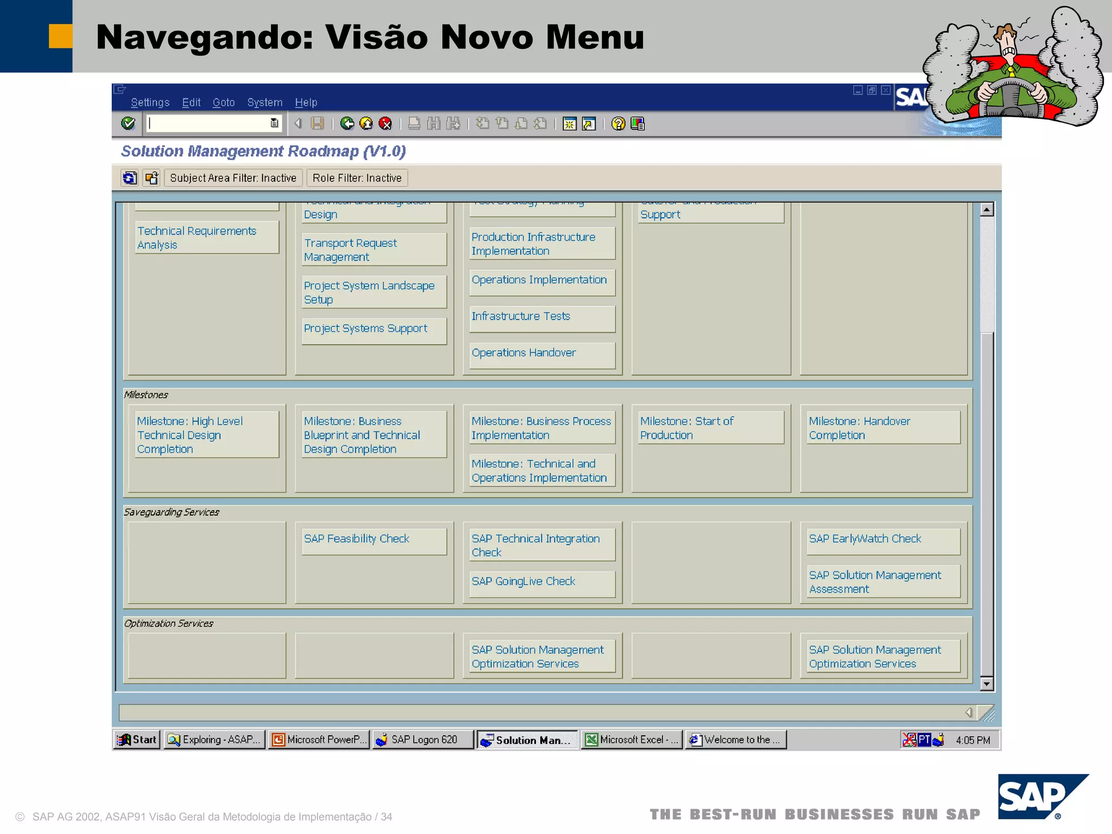This screenshot has height=834, width=1112.
Task: Select SAP EarlyWatch Check
Action: 883,541
